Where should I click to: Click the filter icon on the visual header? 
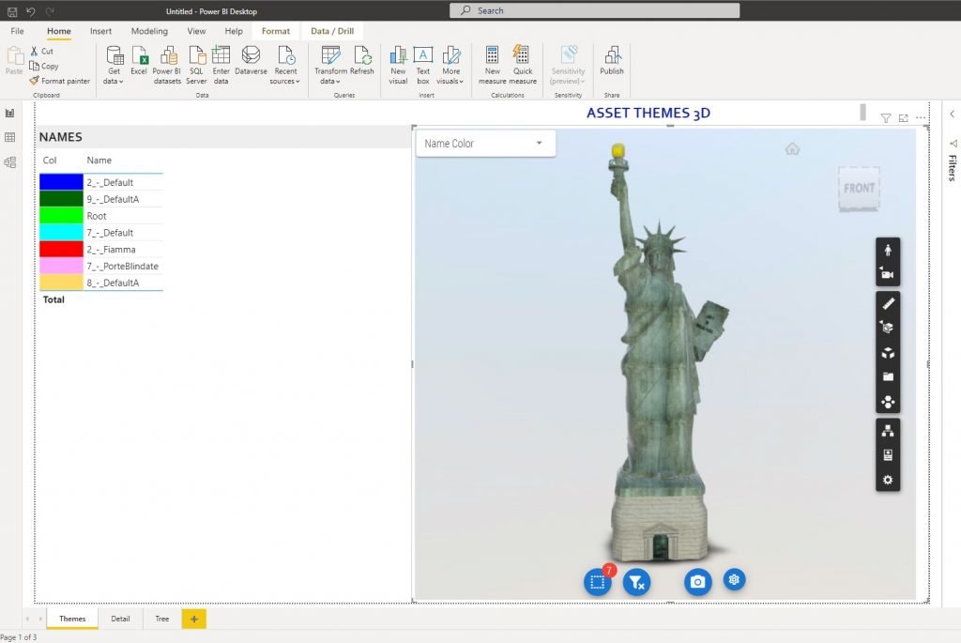click(886, 118)
